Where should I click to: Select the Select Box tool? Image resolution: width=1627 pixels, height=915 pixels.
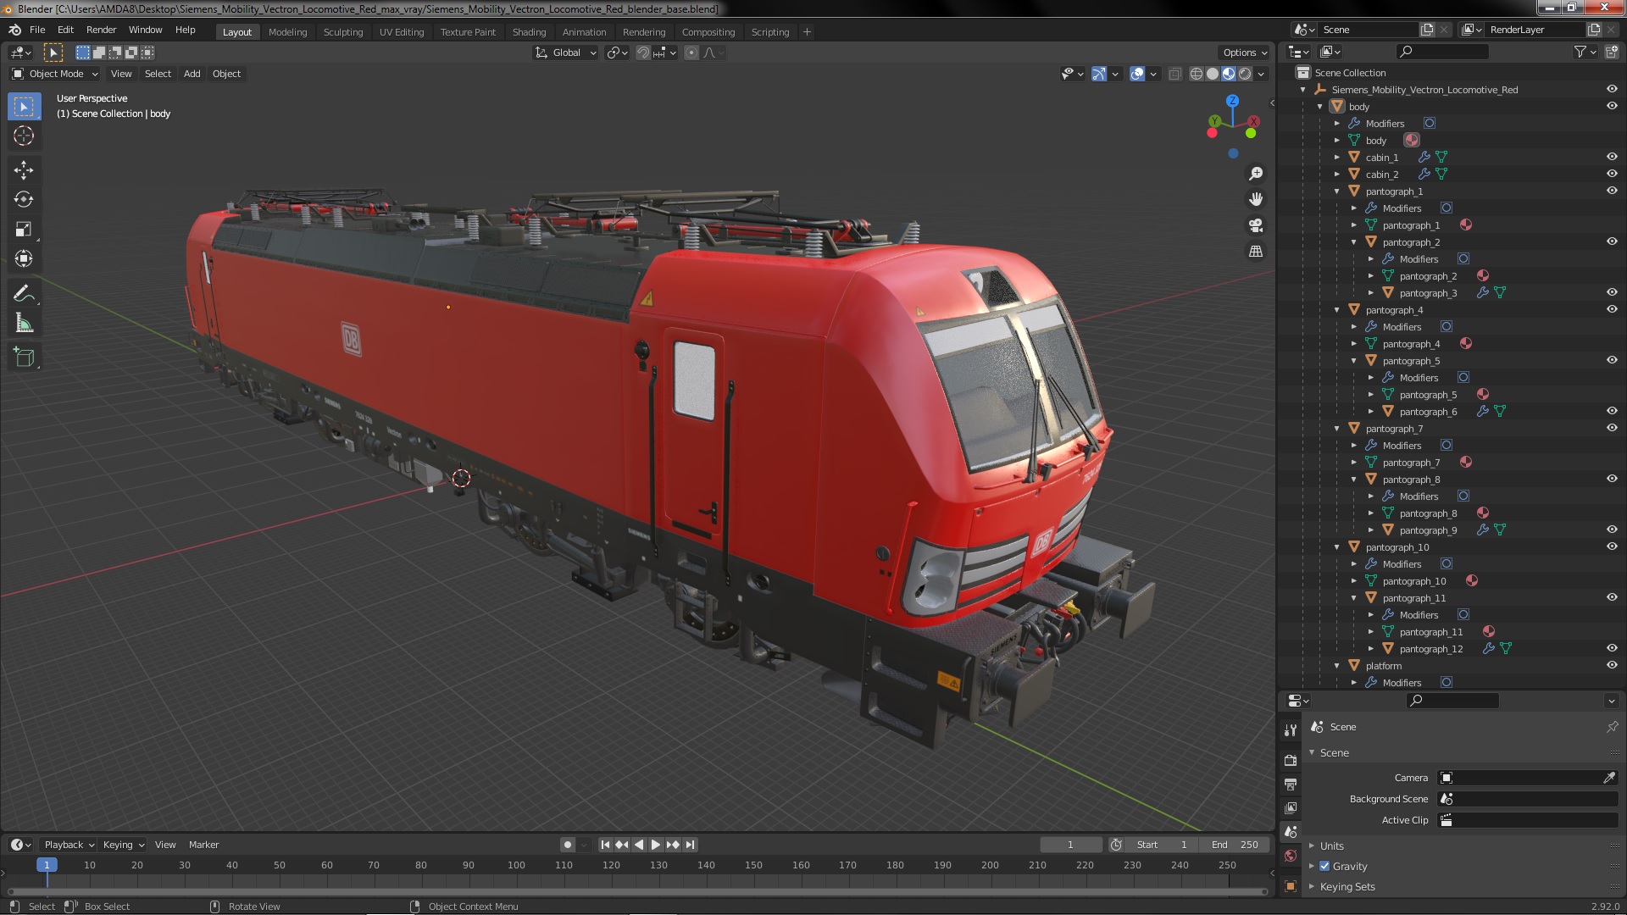(x=24, y=107)
